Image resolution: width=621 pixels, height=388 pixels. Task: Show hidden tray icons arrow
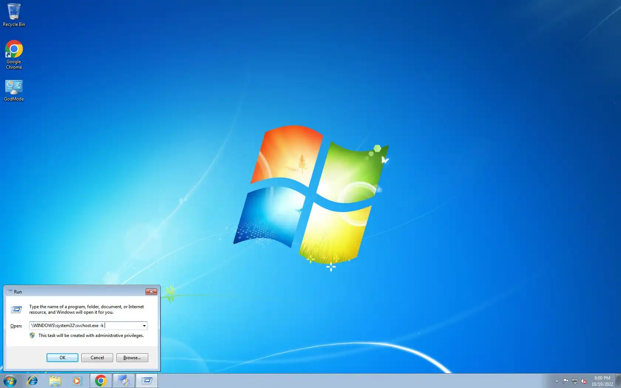click(x=557, y=381)
